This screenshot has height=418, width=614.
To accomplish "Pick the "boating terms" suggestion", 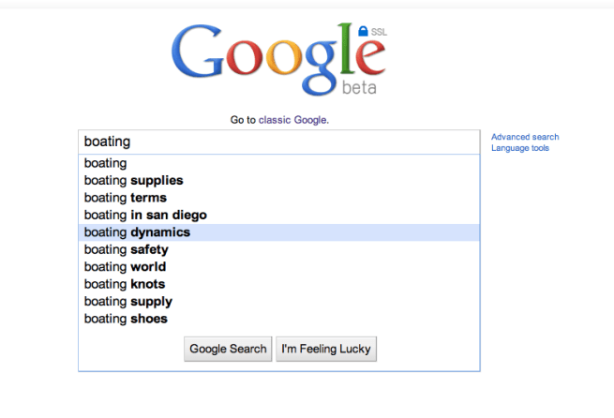I will click(x=125, y=198).
